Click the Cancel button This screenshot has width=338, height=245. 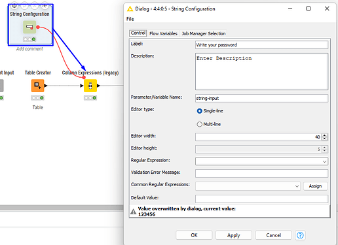coord(273,235)
